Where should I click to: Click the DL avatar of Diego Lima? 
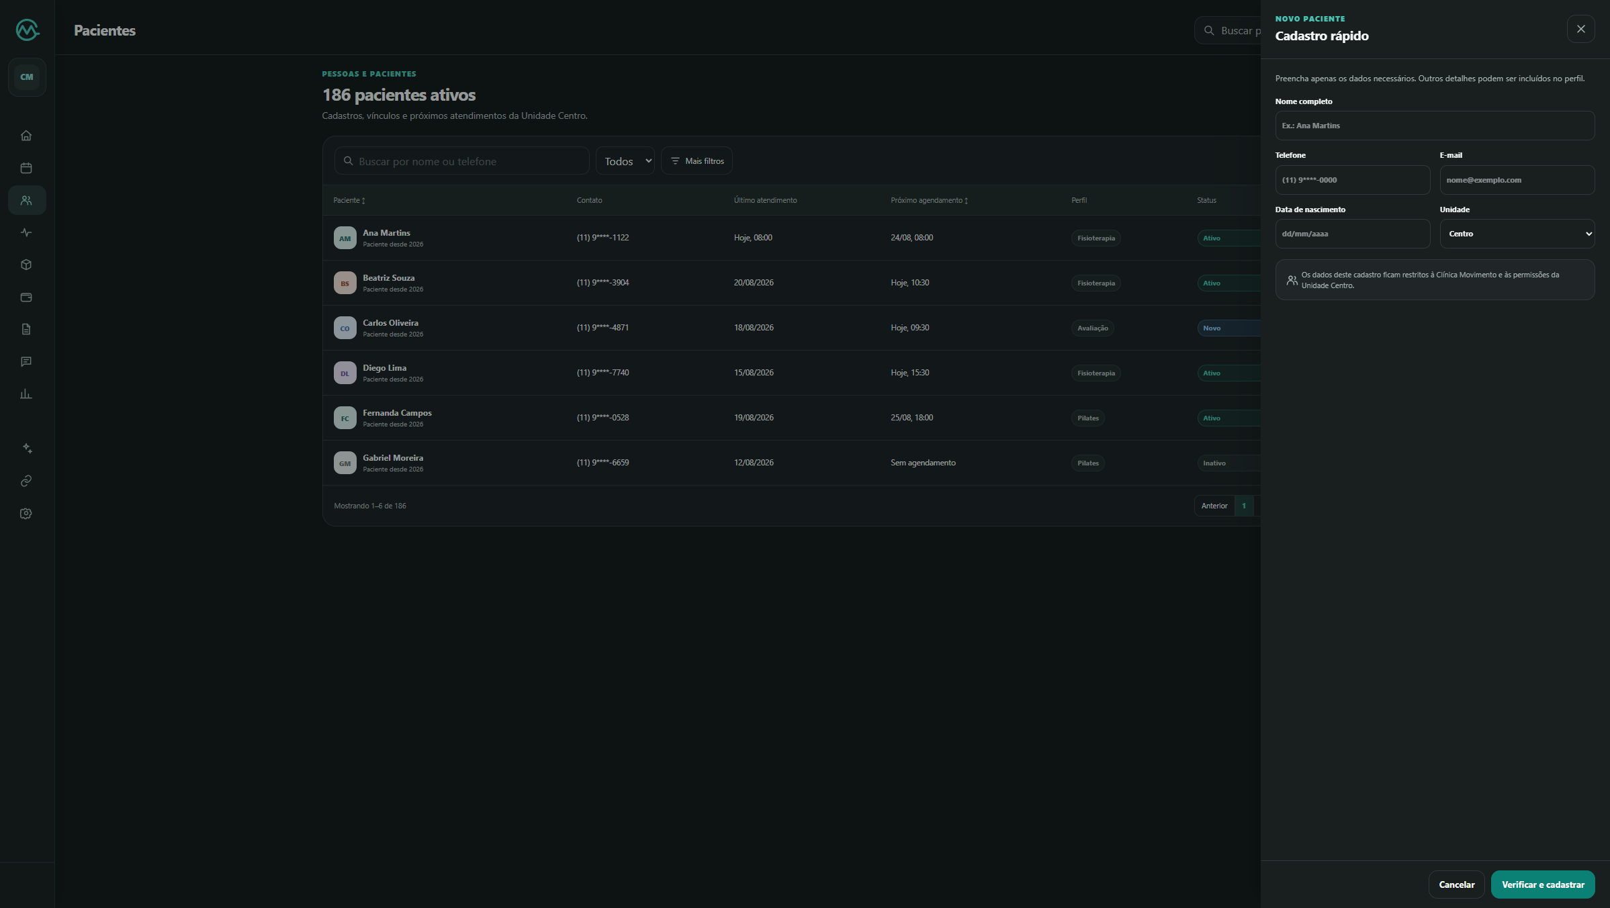(345, 373)
